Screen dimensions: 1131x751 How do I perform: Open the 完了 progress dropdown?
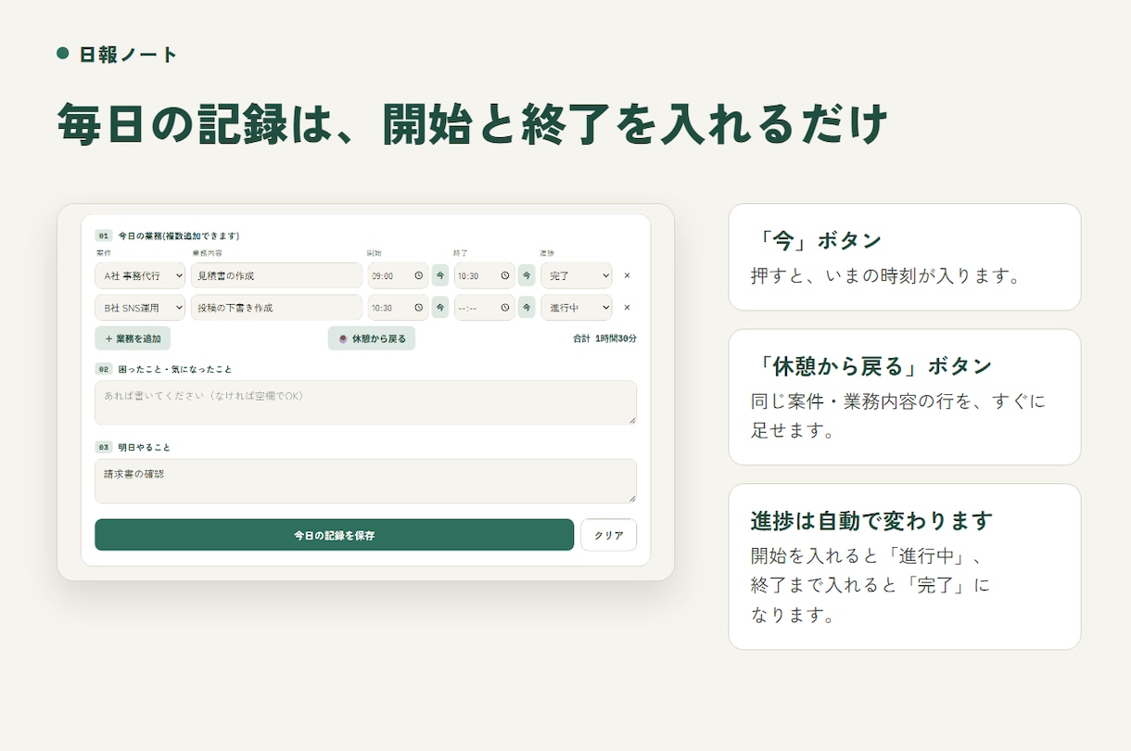[x=577, y=275]
